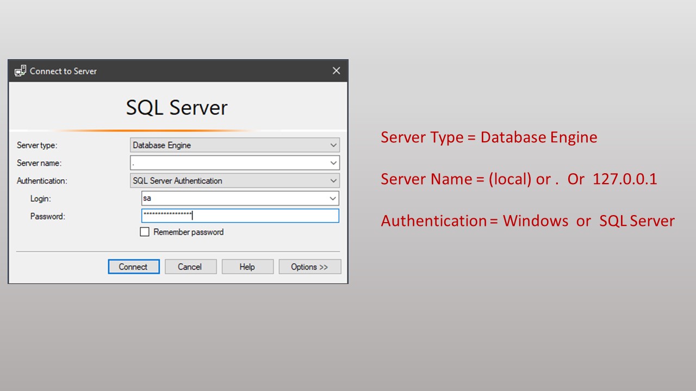Click the Connect to Server window icon
This screenshot has height=391, width=696.
pos(20,71)
